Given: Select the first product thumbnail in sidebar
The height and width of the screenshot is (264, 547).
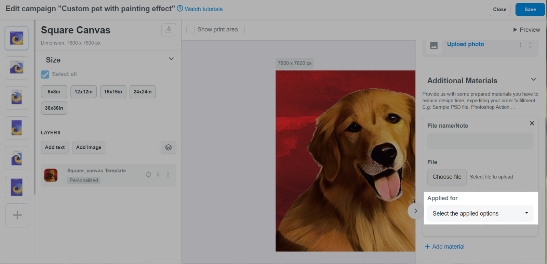Looking at the screenshot, I should 16,38.
